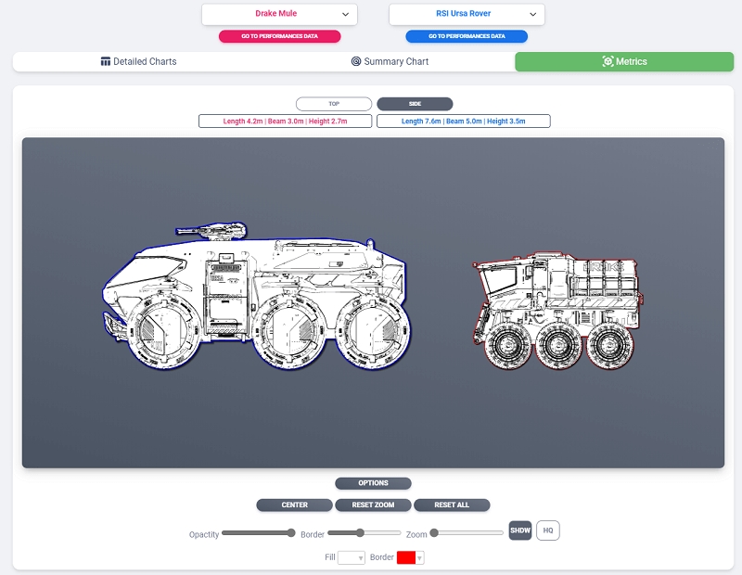Open the Fill color dropdown
742x575 pixels.
[352, 557]
